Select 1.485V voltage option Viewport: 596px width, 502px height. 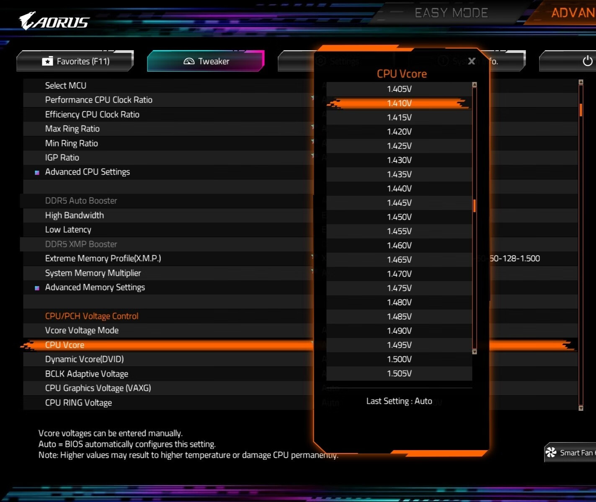399,316
